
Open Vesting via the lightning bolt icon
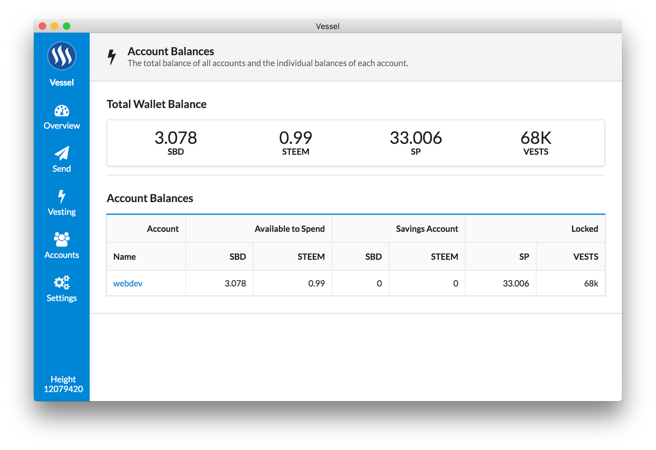point(61,197)
